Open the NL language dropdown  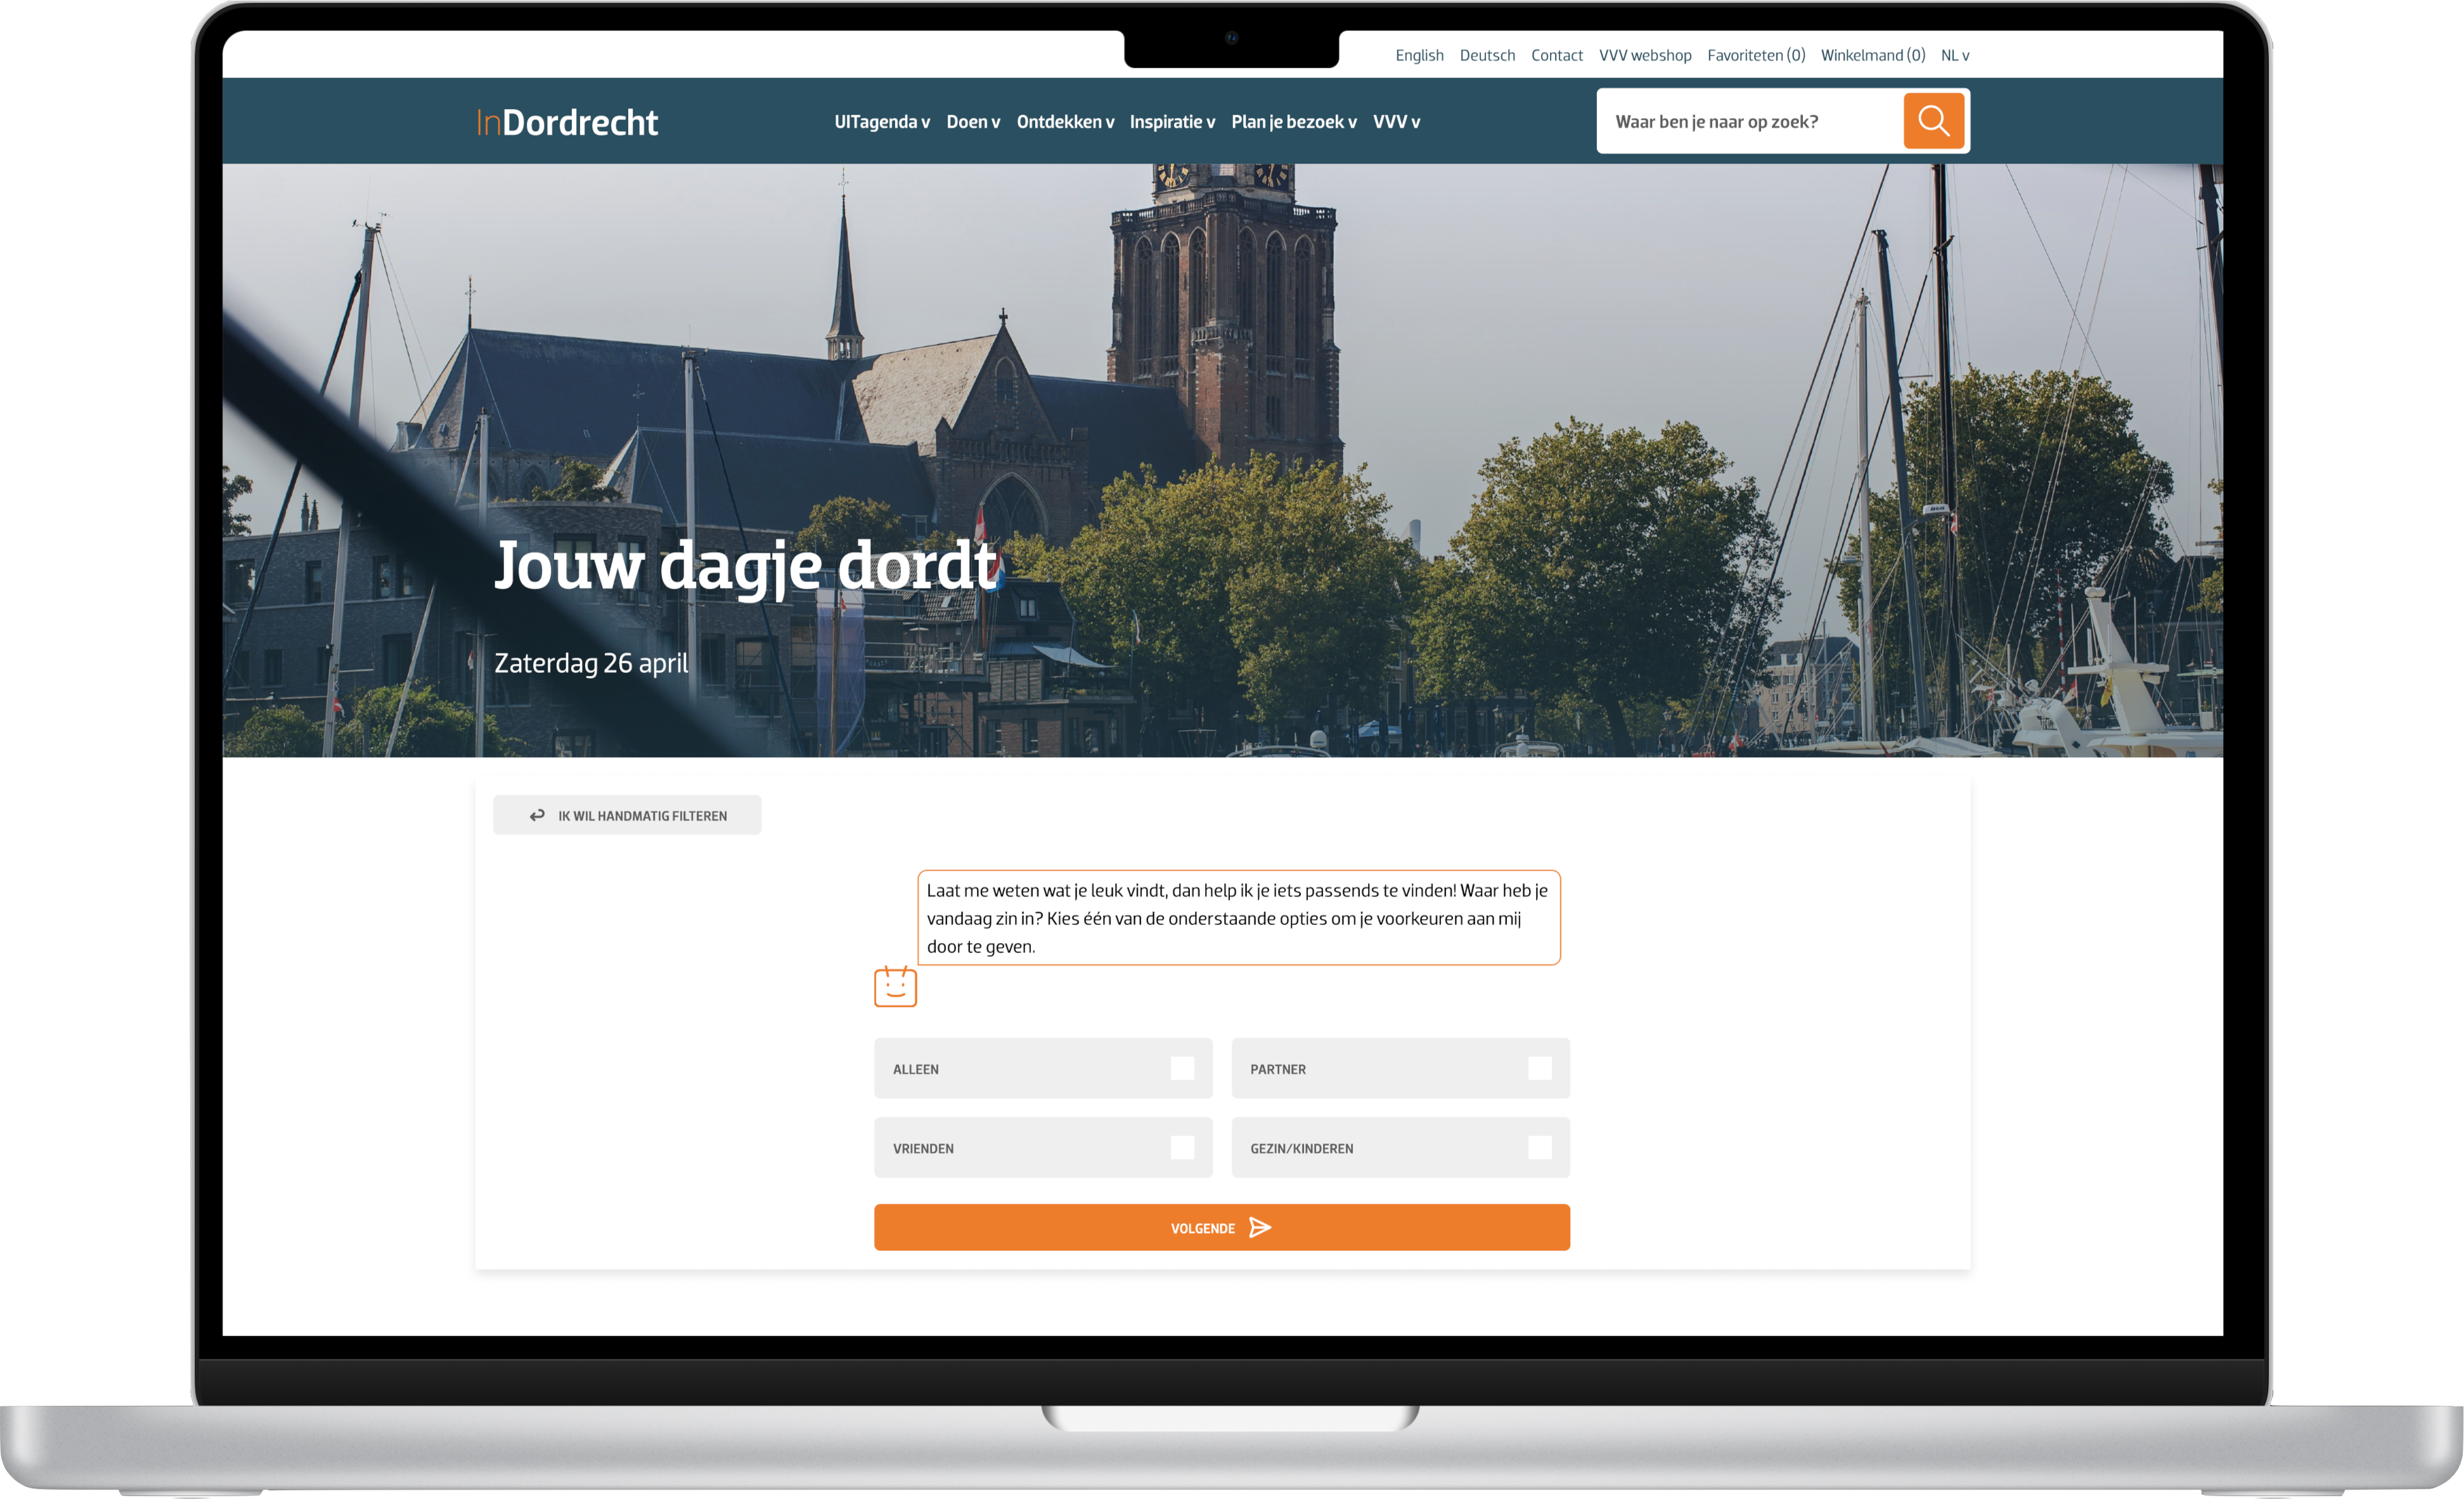1954,55
